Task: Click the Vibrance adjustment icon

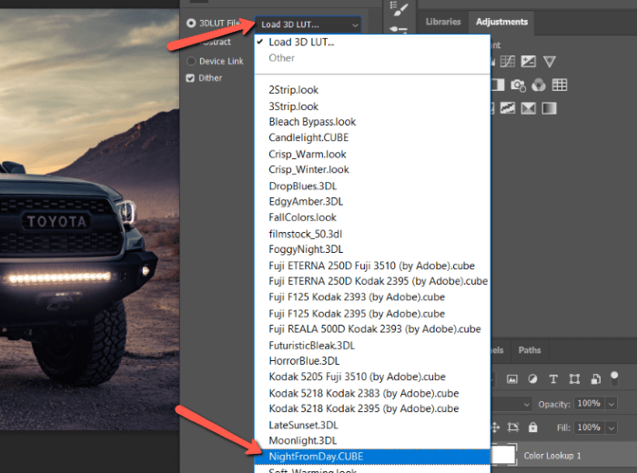Action: point(550,62)
